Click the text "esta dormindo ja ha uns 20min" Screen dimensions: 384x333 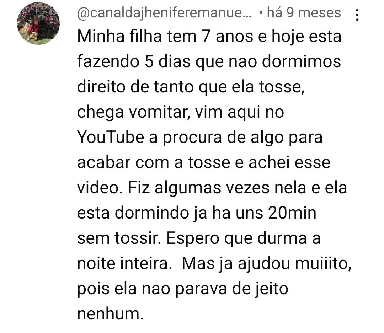point(197,213)
